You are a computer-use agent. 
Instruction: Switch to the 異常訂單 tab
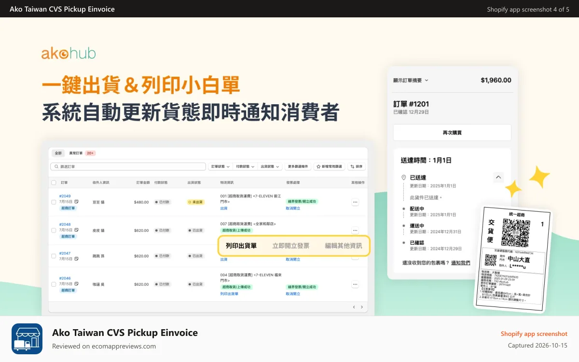coord(82,153)
